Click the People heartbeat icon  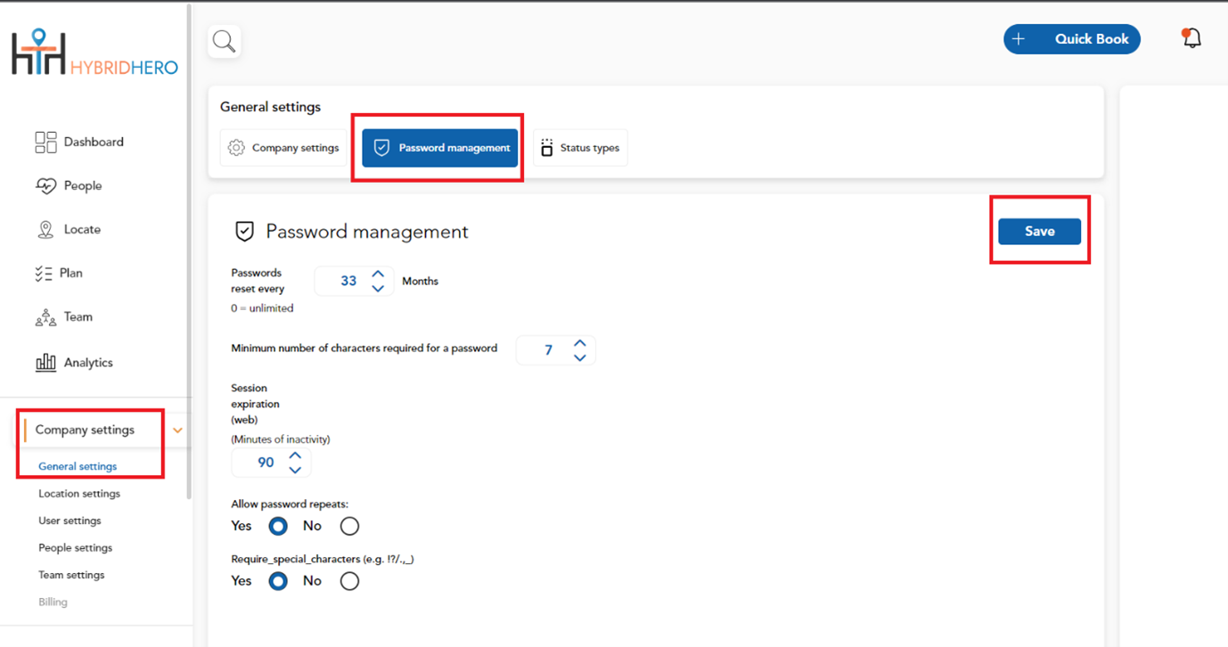click(45, 185)
